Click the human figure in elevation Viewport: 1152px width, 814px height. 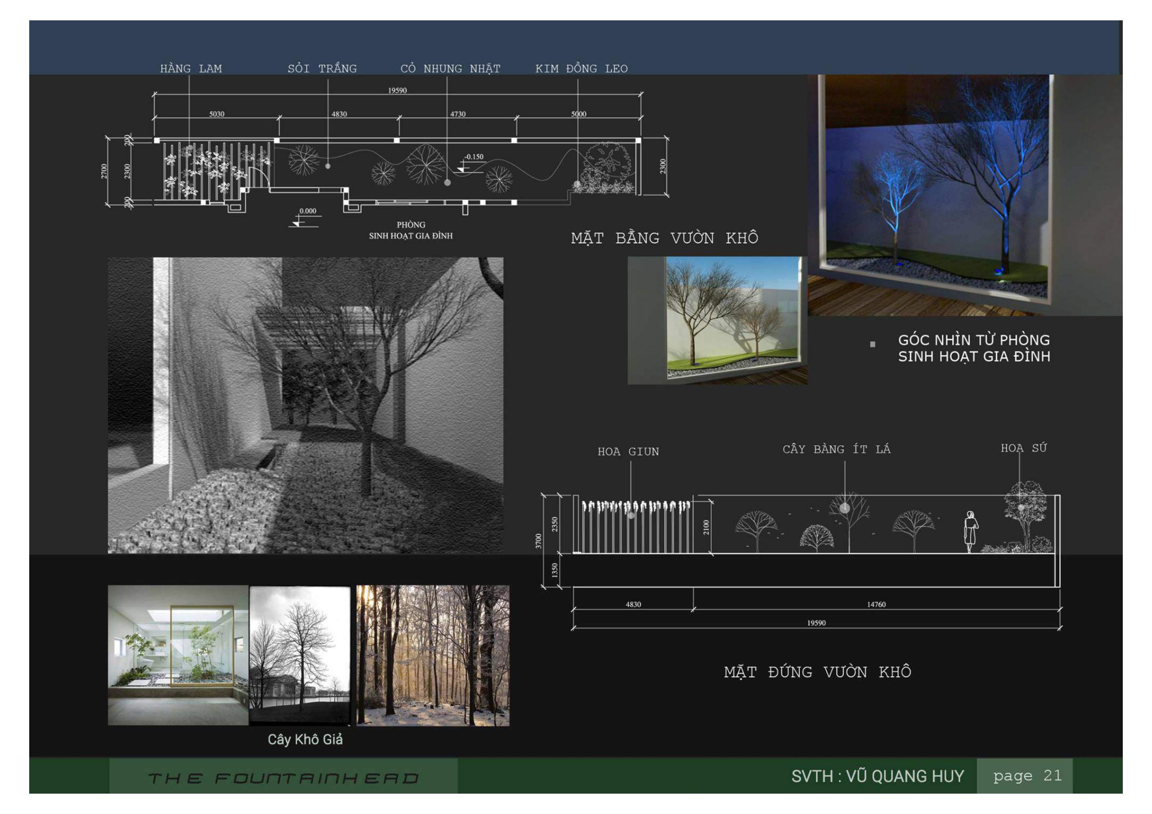coord(970,532)
